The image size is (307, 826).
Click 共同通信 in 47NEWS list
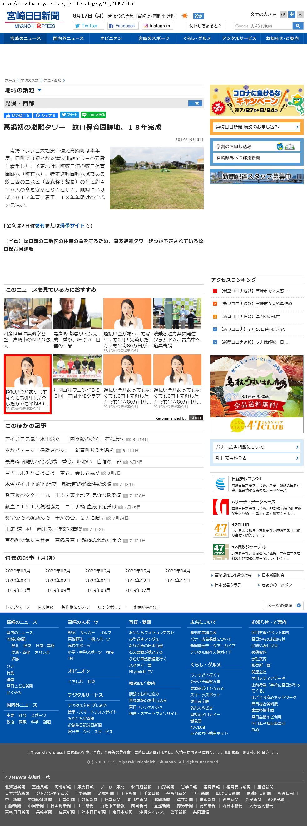(x=201, y=812)
